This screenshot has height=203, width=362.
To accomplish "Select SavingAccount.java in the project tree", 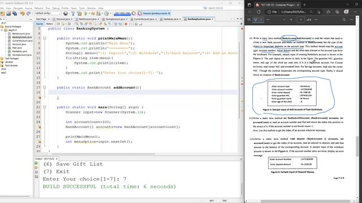I will click(x=21, y=55).
